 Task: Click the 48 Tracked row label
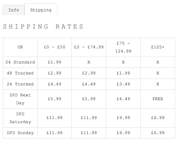coord(20,73)
